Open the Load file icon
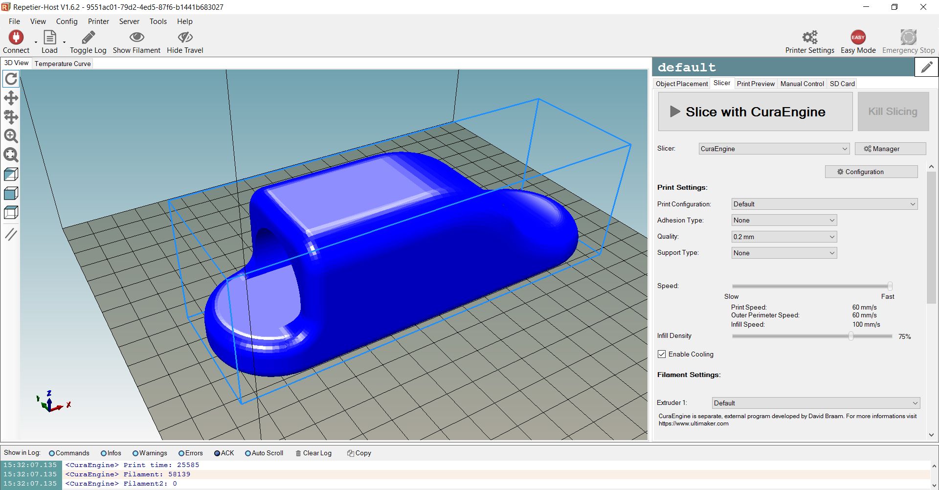Image resolution: width=939 pixels, height=490 pixels. click(49, 38)
